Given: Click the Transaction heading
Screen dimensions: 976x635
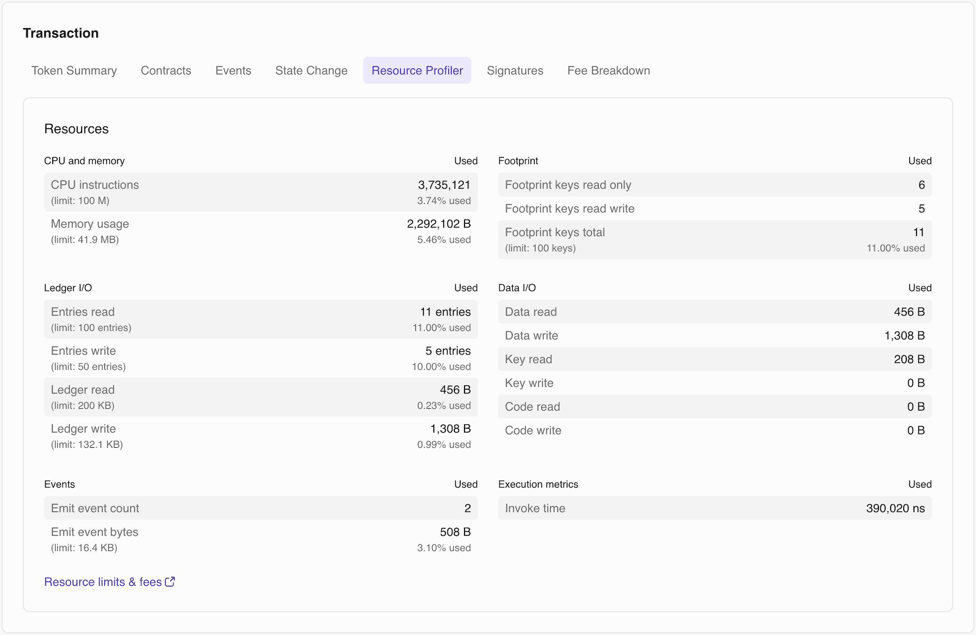Looking at the screenshot, I should pyautogui.click(x=61, y=33).
